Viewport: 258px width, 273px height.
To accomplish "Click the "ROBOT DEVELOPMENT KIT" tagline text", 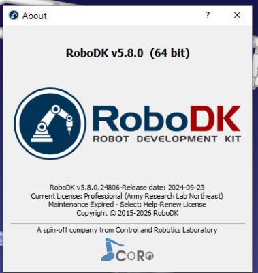I will 167,139.
